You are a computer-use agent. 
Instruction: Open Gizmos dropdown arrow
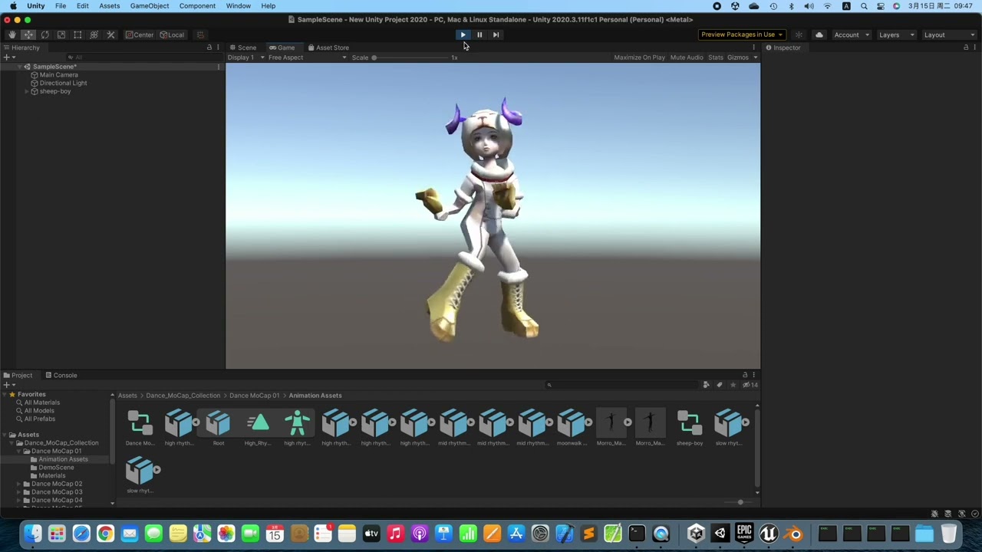tap(755, 58)
